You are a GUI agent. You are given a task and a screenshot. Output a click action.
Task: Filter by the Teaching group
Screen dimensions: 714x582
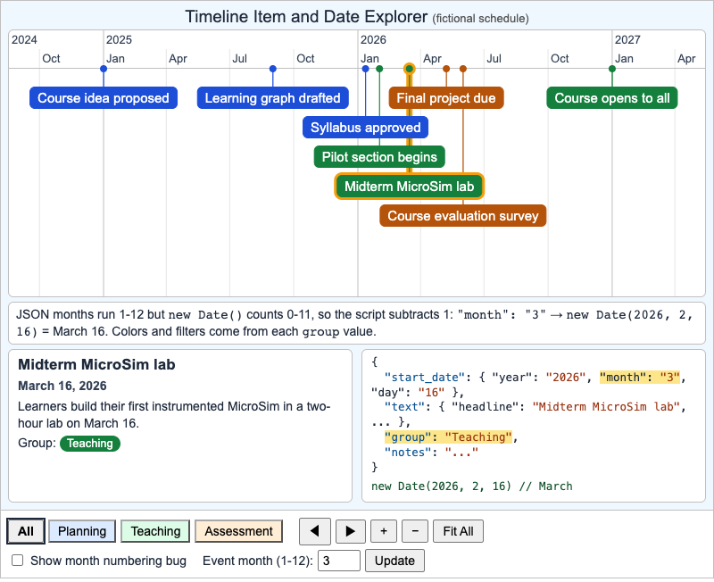[155, 531]
